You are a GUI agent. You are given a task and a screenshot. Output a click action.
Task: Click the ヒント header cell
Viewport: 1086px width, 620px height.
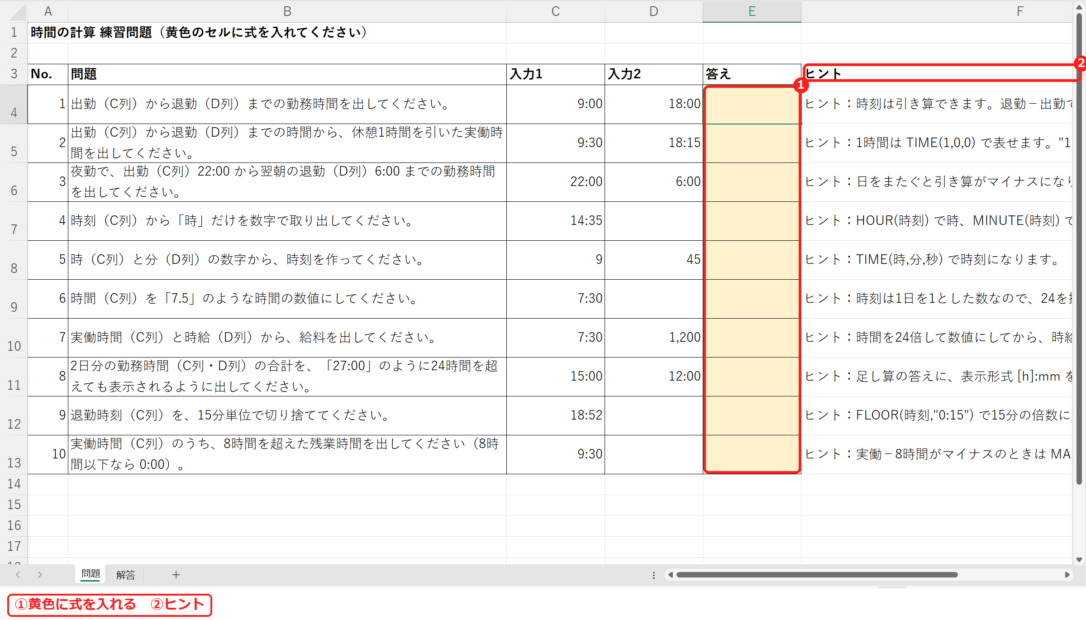click(x=937, y=74)
